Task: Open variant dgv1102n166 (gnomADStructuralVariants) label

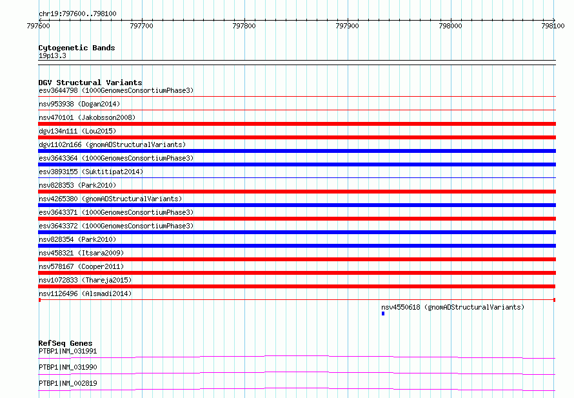Action: (112, 144)
